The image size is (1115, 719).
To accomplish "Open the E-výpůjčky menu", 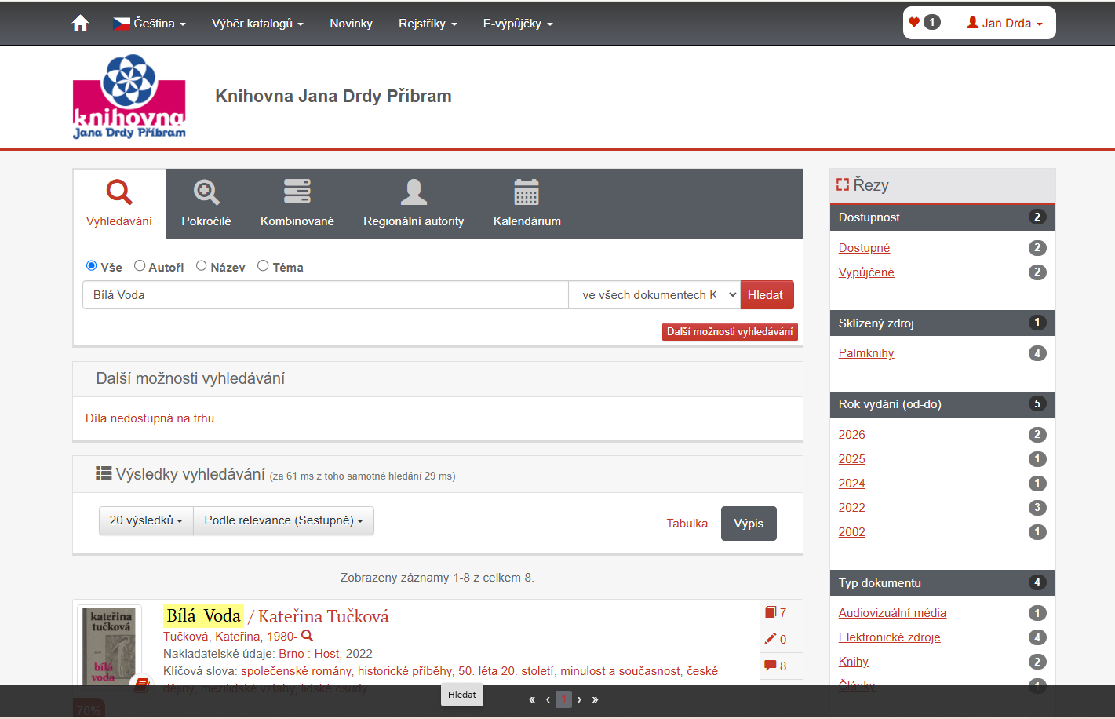I will tap(518, 24).
